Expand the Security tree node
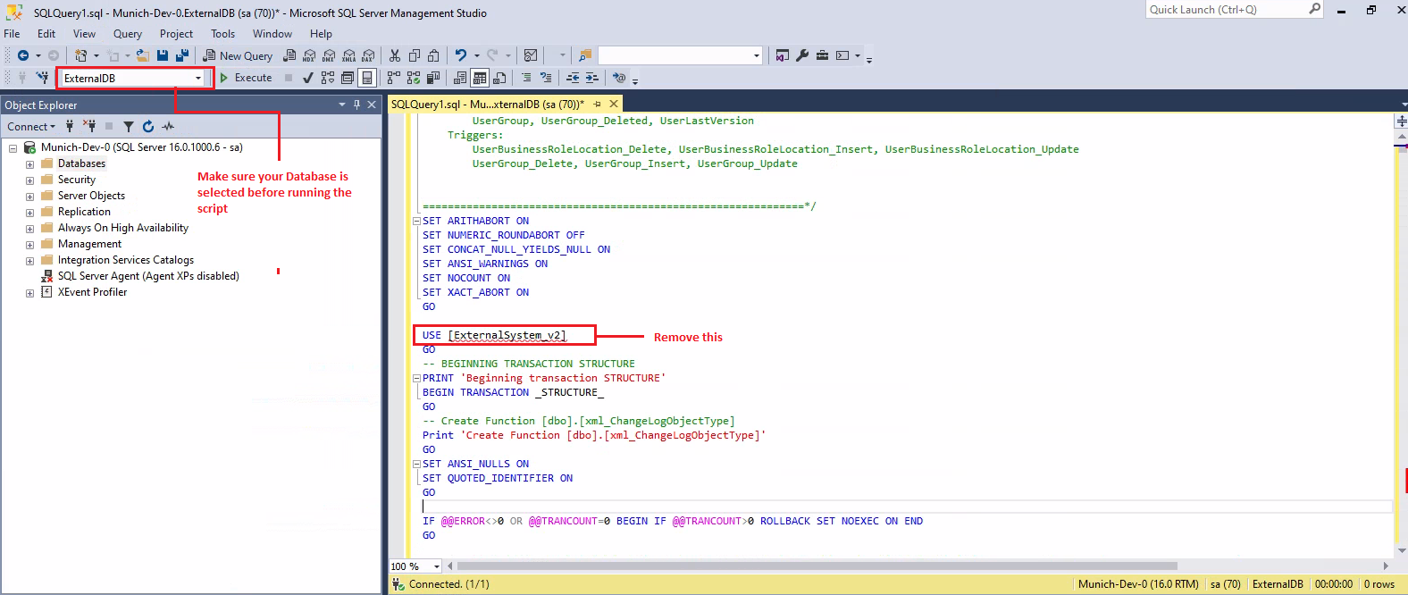This screenshot has width=1408, height=595. tap(29, 180)
